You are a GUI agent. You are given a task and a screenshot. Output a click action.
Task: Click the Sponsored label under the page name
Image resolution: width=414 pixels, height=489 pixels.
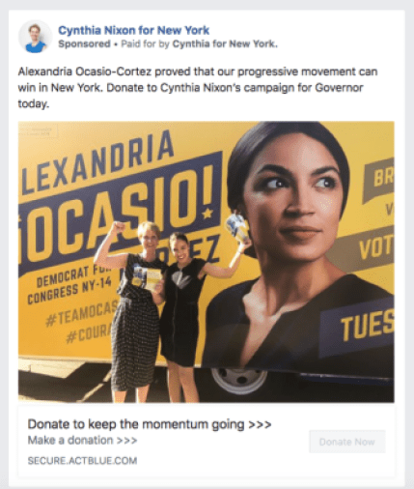tap(84, 43)
